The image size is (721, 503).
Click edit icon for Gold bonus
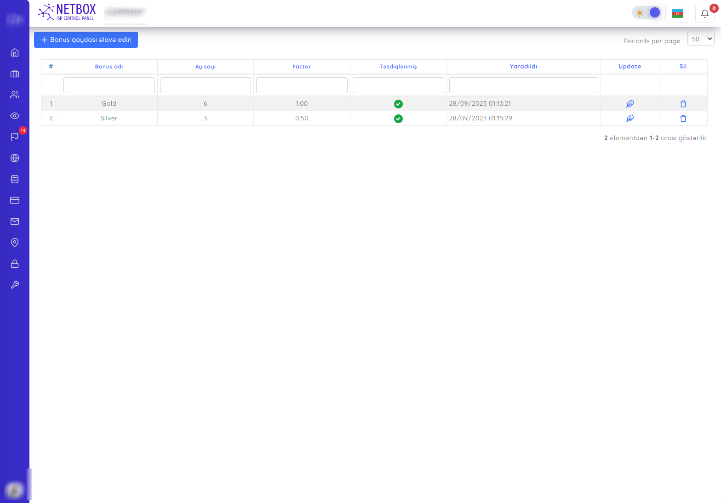point(629,104)
